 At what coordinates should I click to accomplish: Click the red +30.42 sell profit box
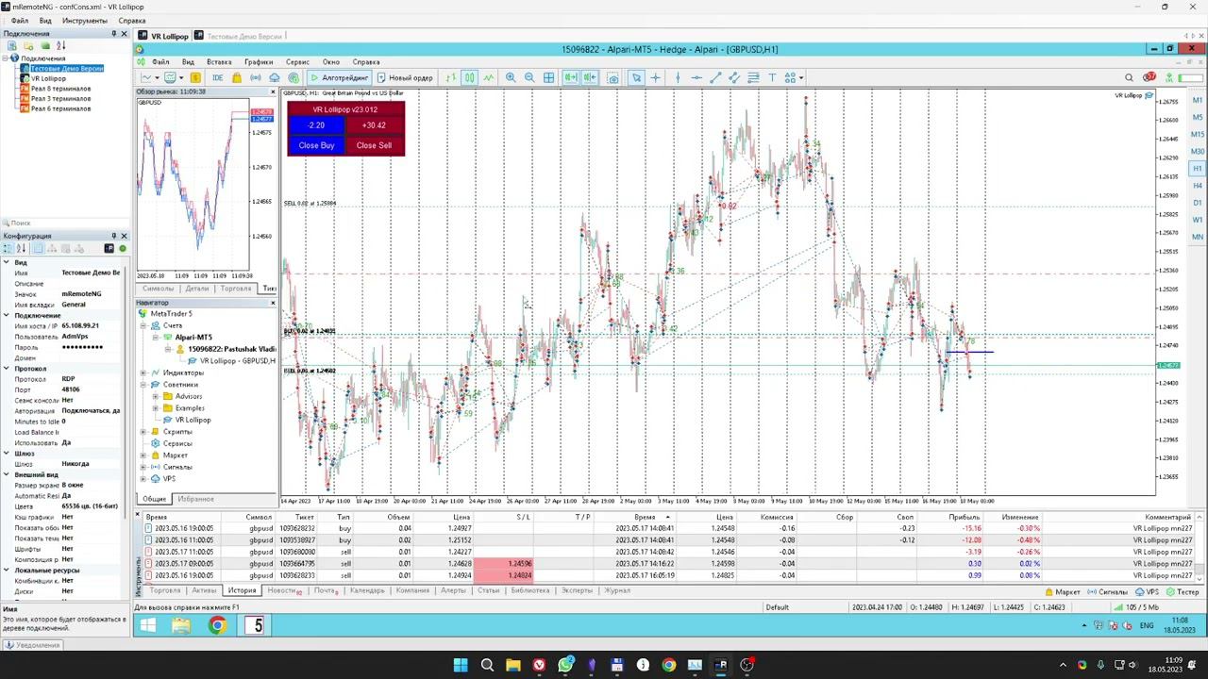(x=374, y=125)
